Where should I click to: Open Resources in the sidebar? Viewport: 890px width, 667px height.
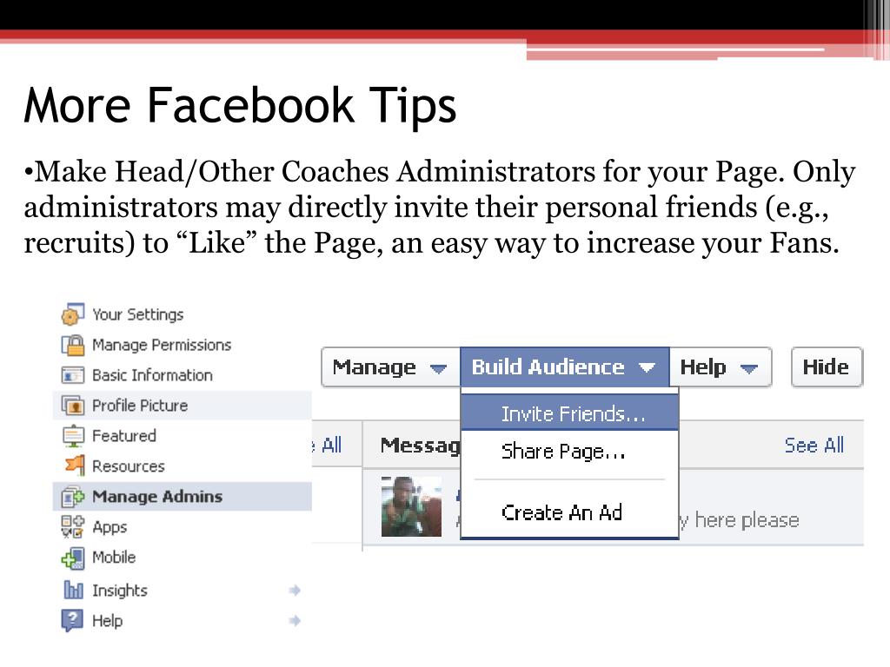click(x=129, y=466)
